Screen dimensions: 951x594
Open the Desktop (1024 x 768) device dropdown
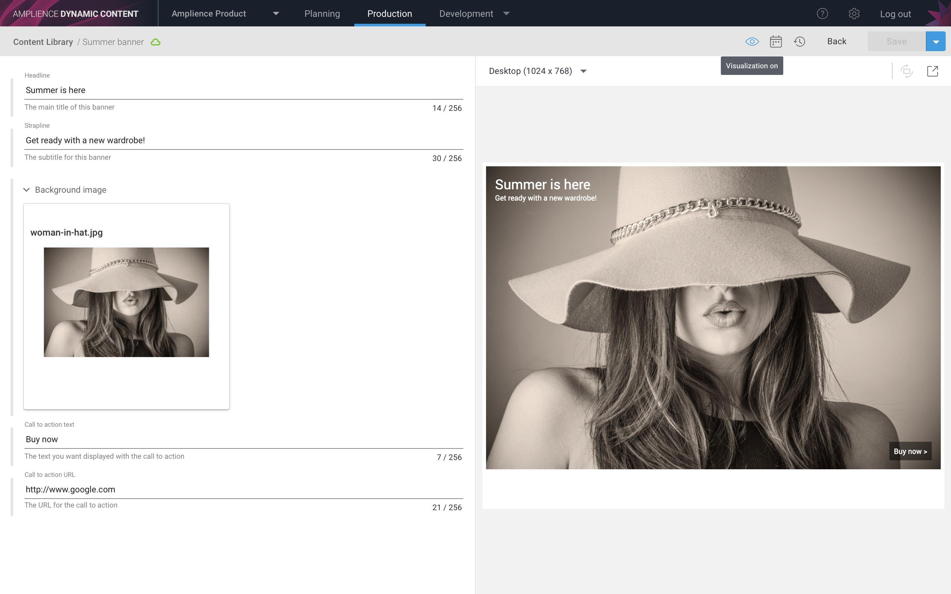coord(537,71)
